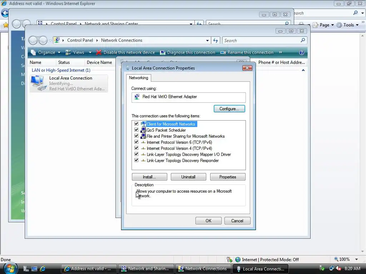366x274 pixels.
Task: Toggle File and Printer Sharing checkbox
Action: [136, 136]
